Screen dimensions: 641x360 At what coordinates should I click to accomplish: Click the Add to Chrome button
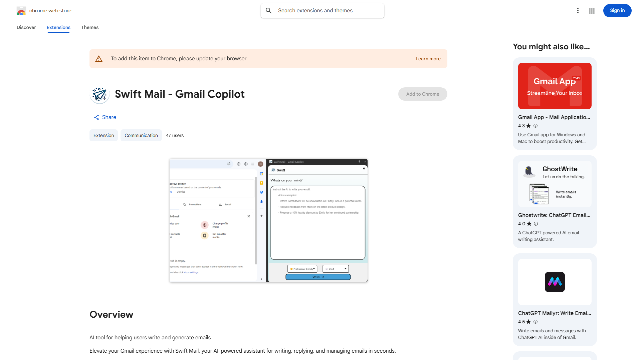click(x=422, y=94)
